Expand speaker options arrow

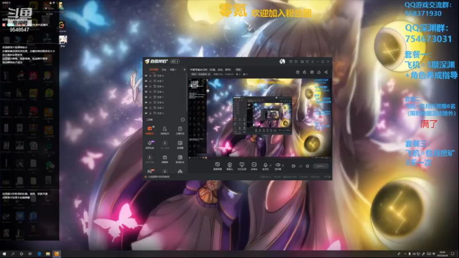(x=283, y=165)
